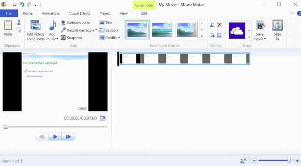This screenshot has width=301, height=166.
Task: Advance to the next frame
Action: click(68, 137)
